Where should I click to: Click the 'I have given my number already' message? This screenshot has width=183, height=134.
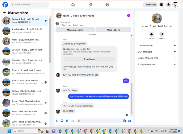pos(78,106)
